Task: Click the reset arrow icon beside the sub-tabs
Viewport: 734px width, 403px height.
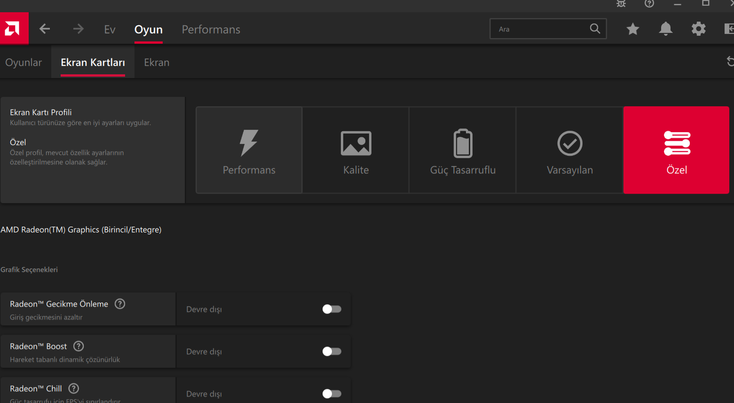Action: [x=730, y=62]
